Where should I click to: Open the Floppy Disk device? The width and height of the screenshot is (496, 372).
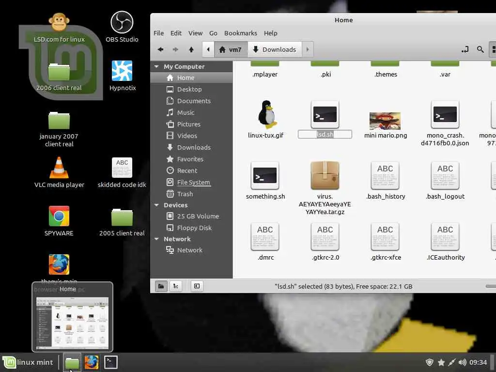[x=191, y=228]
